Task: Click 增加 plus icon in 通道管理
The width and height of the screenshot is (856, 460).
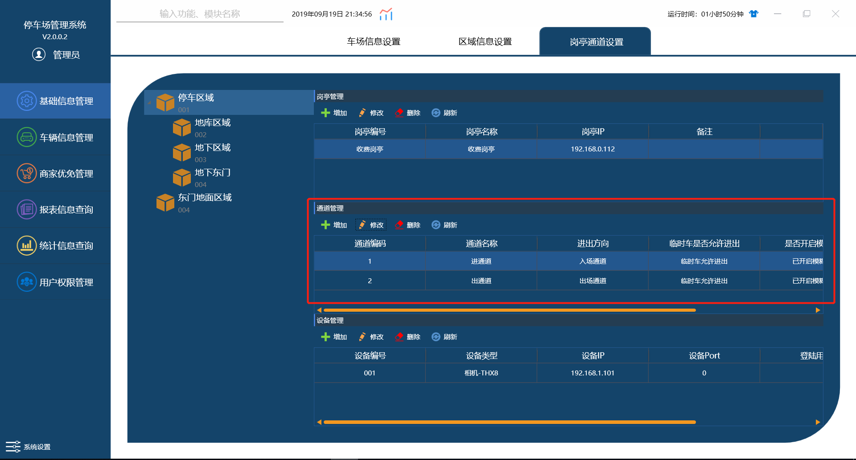Action: click(325, 225)
